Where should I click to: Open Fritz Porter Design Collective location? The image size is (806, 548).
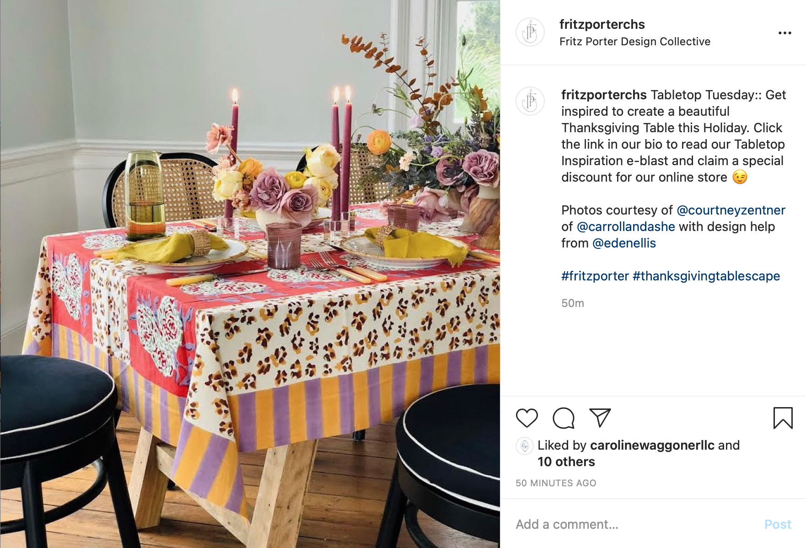[635, 42]
